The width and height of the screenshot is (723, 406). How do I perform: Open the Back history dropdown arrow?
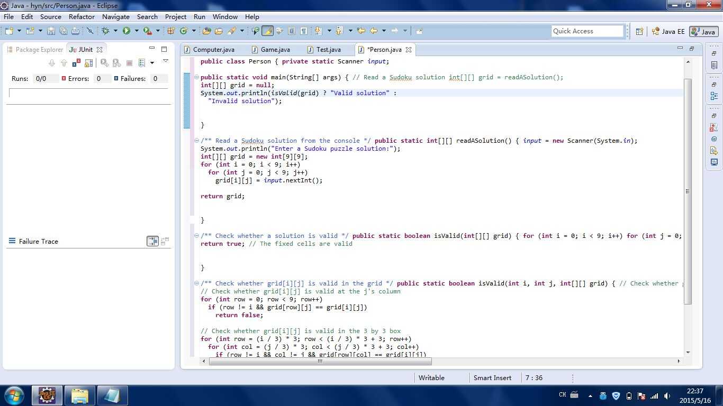tap(384, 31)
